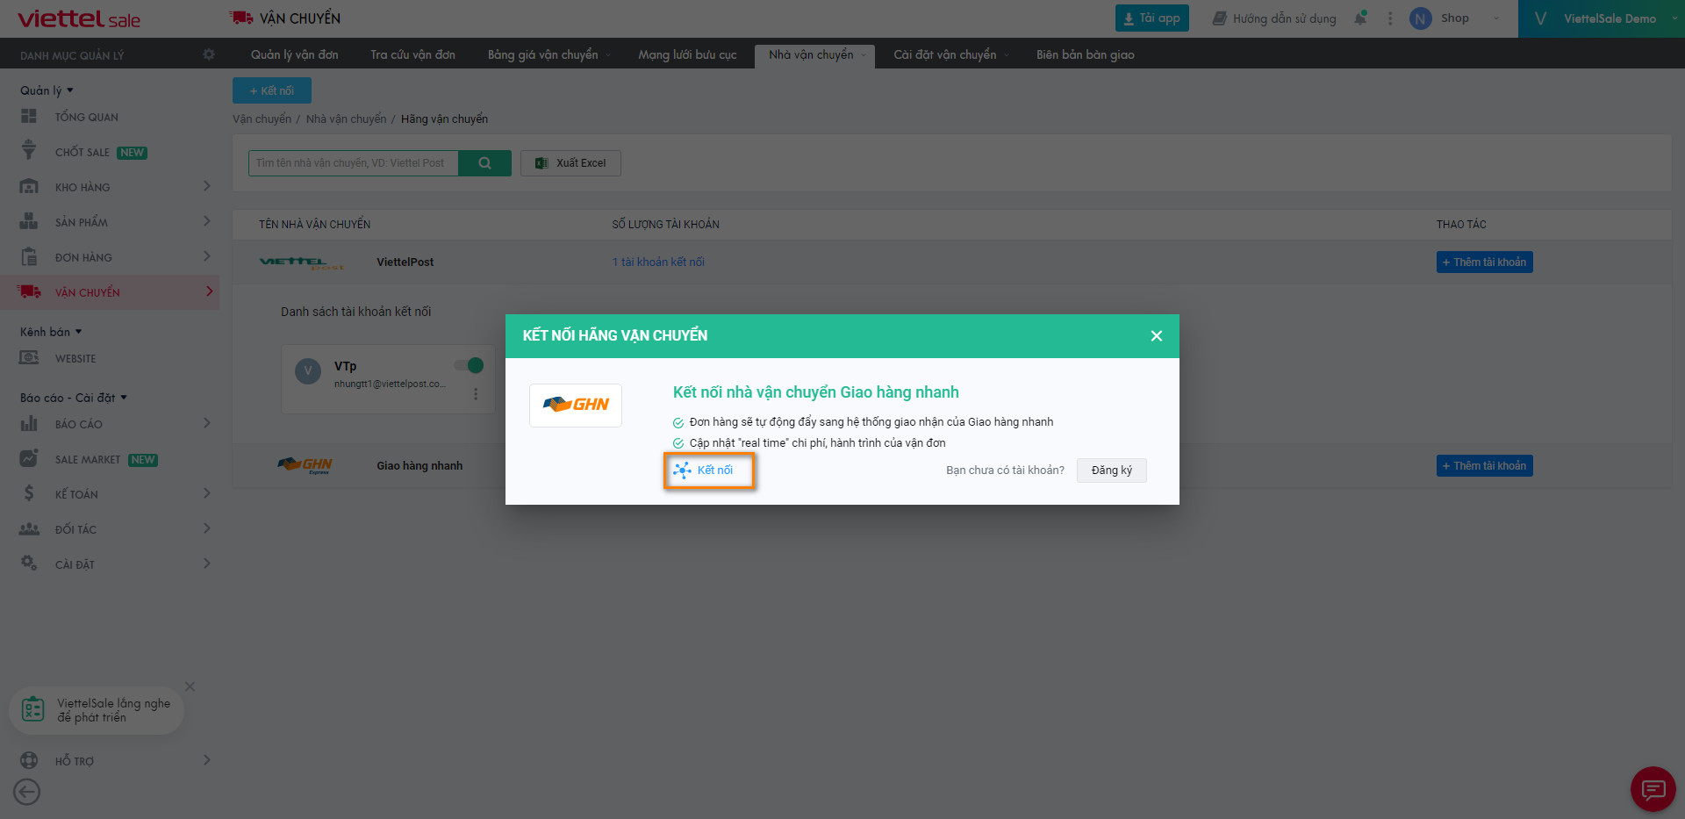Click the Hỗ trợ globe icon
Screen dimensions: 1685x819
[29, 760]
